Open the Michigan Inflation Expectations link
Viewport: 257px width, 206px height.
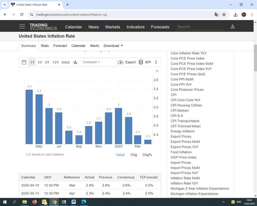(x=194, y=194)
